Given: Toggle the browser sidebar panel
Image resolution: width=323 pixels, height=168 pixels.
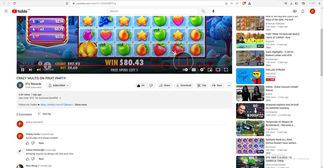Looking at the screenshot, I should coord(297,3).
